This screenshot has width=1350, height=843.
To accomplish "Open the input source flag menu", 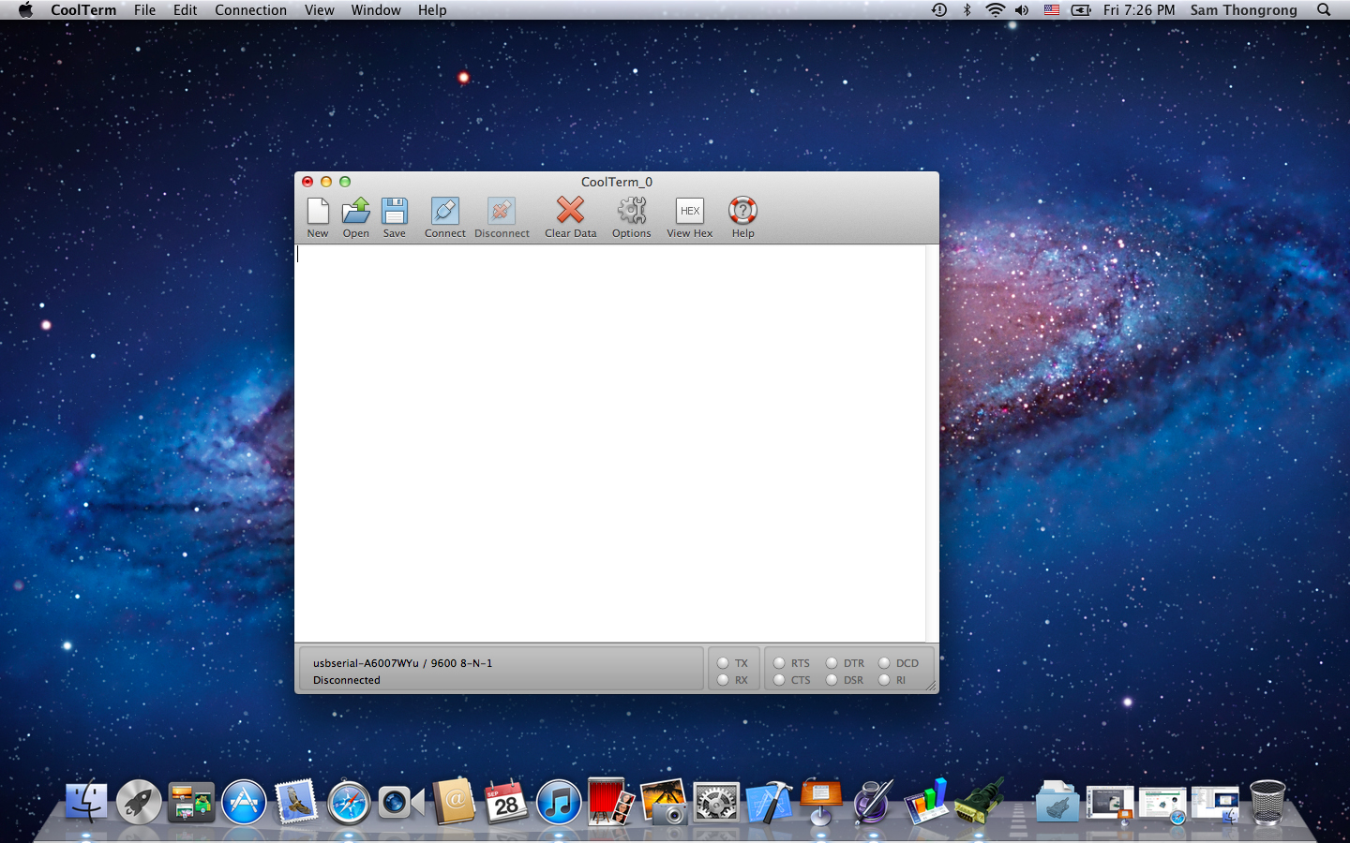I will click(x=1052, y=10).
